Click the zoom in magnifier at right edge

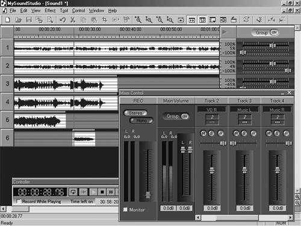tap(297, 197)
